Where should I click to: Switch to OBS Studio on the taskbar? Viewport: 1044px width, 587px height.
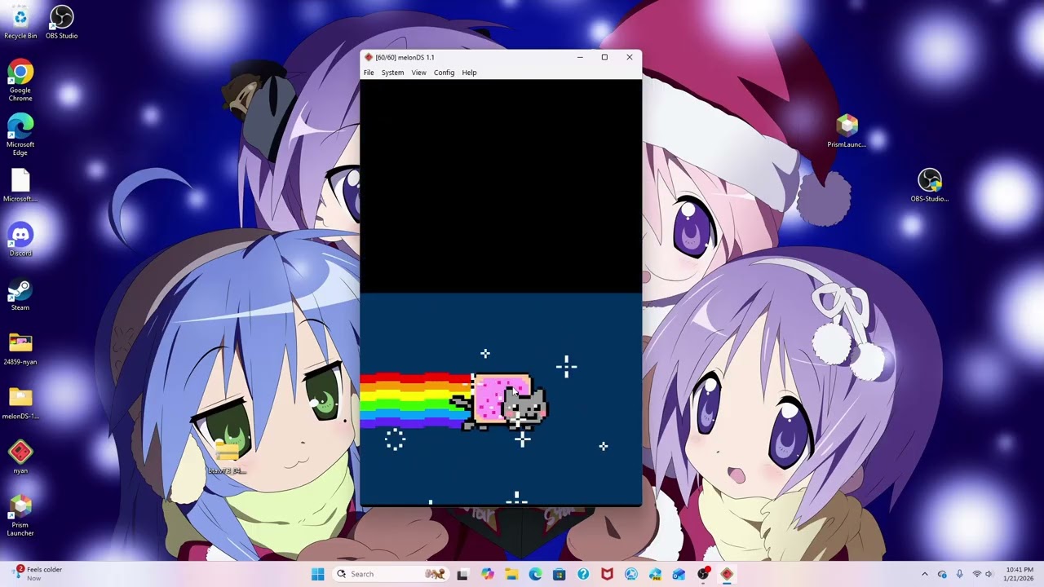point(703,574)
